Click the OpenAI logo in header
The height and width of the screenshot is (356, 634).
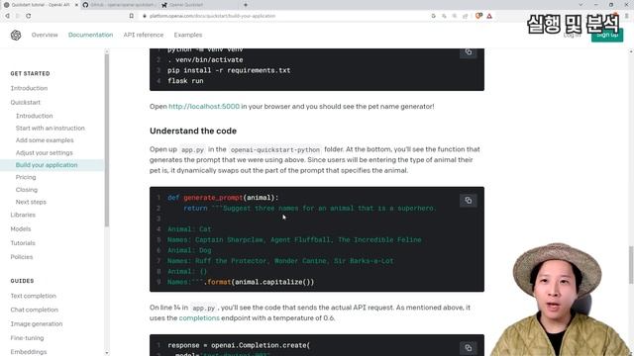[16, 36]
